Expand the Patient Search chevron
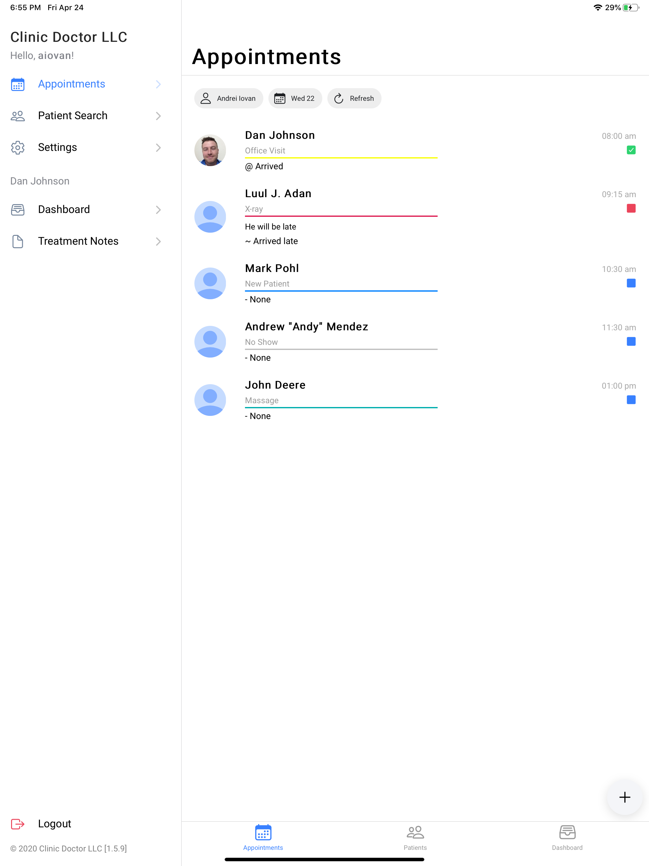This screenshot has height=866, width=649. (x=158, y=116)
